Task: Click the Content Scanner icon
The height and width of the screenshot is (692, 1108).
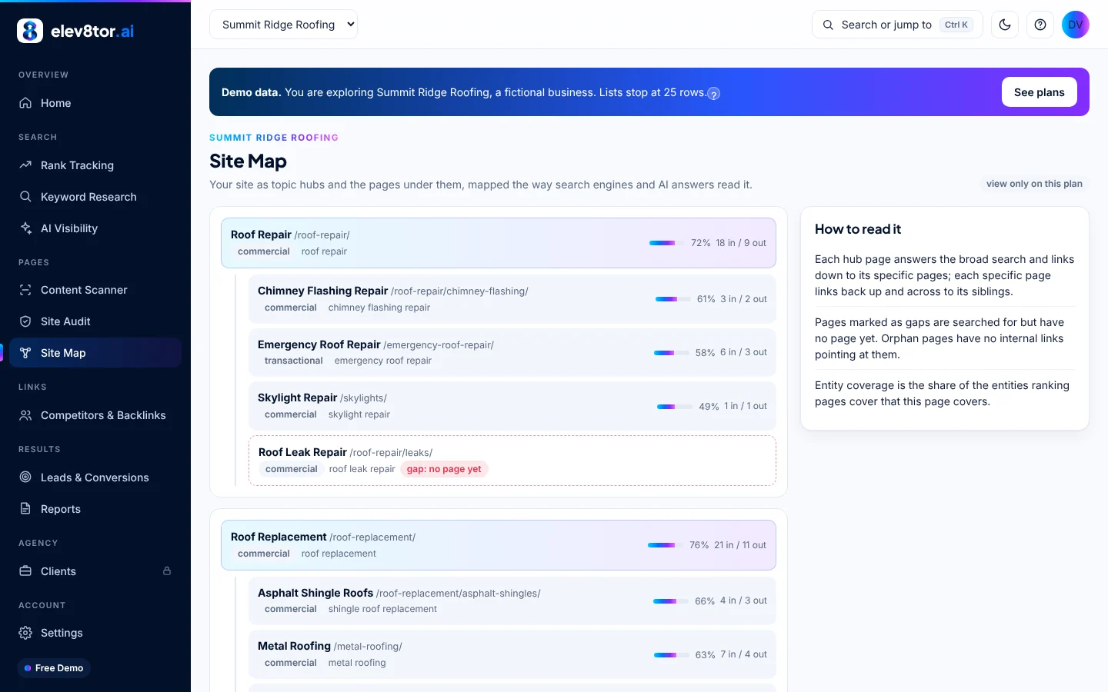Action: 25,290
